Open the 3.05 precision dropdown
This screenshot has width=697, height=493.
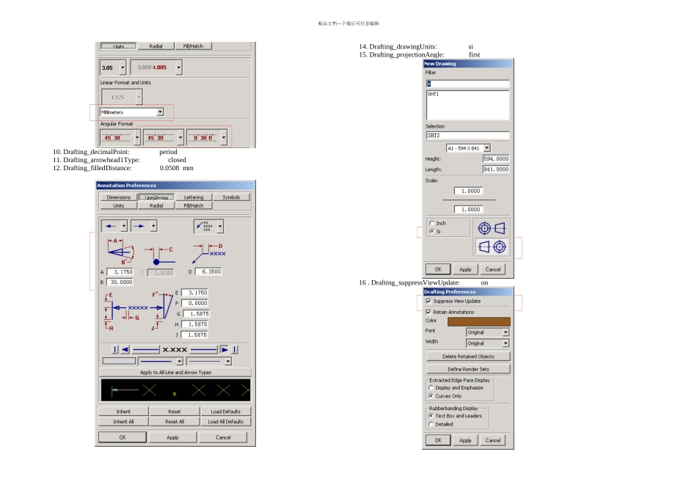pyautogui.click(x=123, y=67)
